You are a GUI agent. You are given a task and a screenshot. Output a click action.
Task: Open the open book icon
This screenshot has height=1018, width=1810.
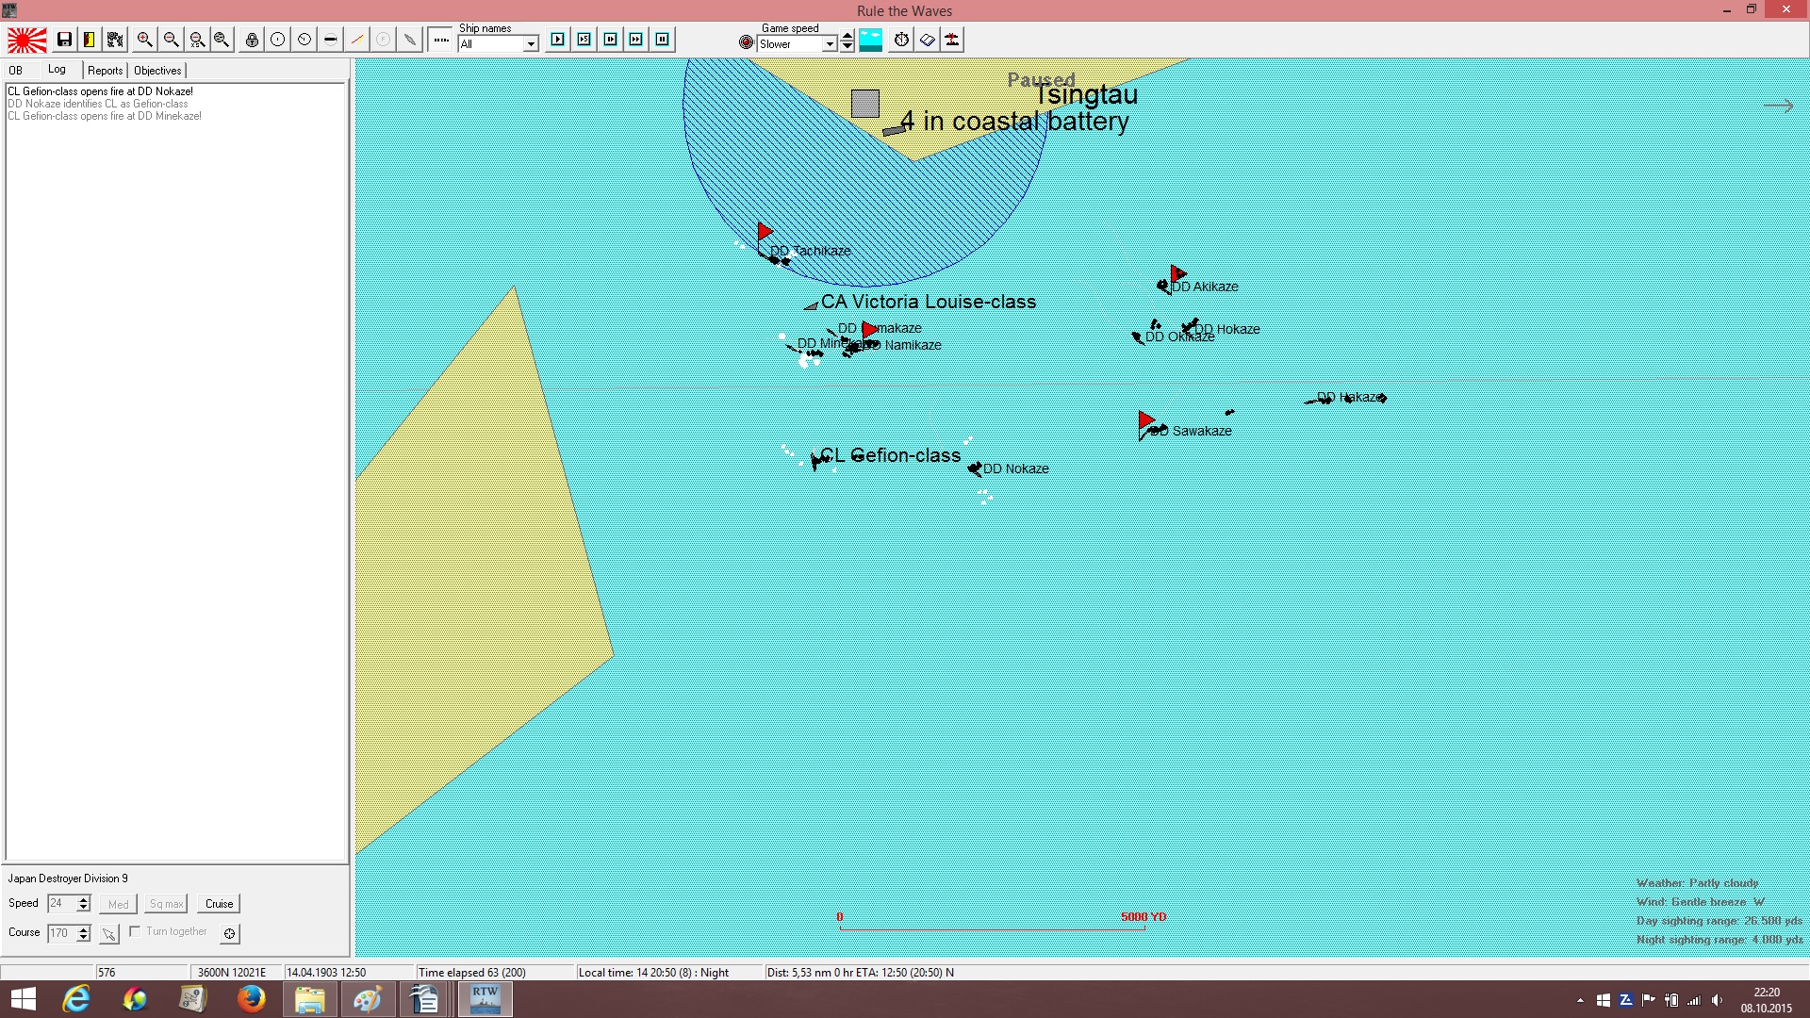pos(928,40)
